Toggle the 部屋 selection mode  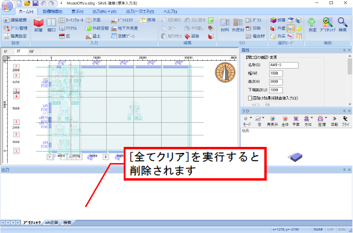(278, 20)
